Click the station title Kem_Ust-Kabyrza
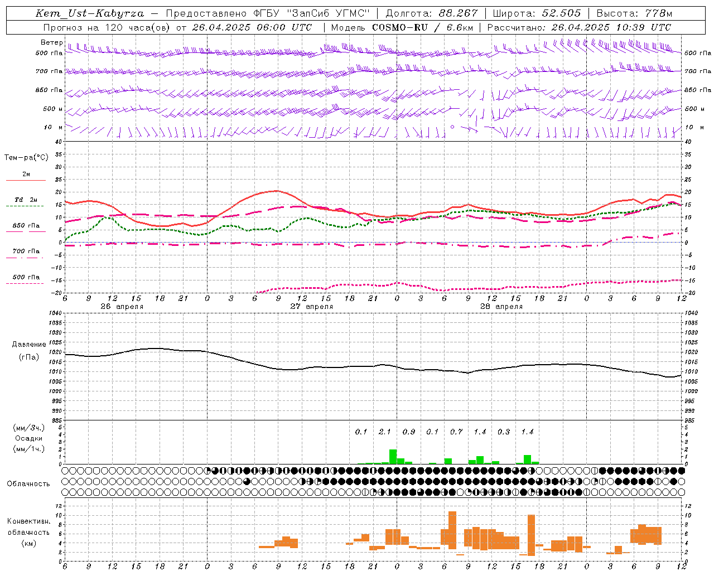The width and height of the screenshot is (714, 571). pyautogui.click(x=89, y=13)
